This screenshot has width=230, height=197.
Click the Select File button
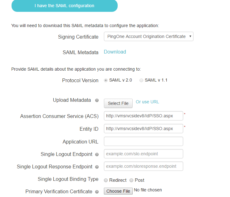[118, 103]
